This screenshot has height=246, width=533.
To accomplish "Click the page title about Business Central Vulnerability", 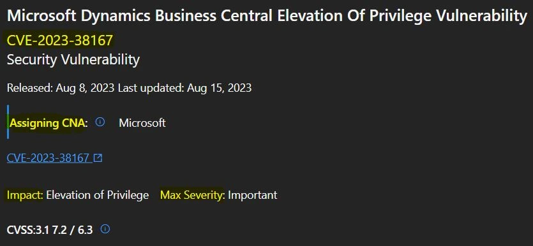I will coord(267,17).
